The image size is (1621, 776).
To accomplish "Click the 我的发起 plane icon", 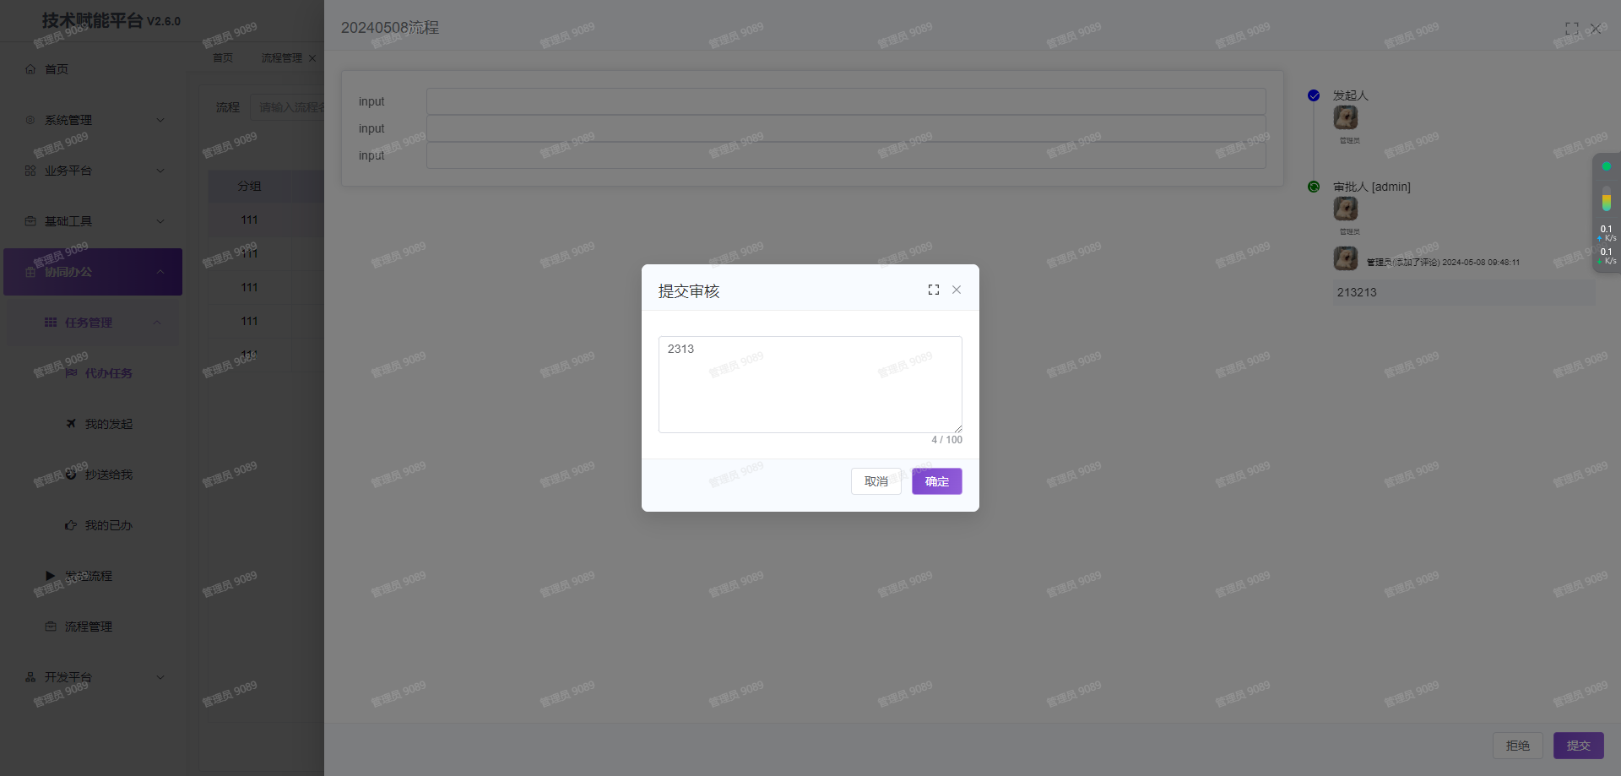I will pos(71,424).
